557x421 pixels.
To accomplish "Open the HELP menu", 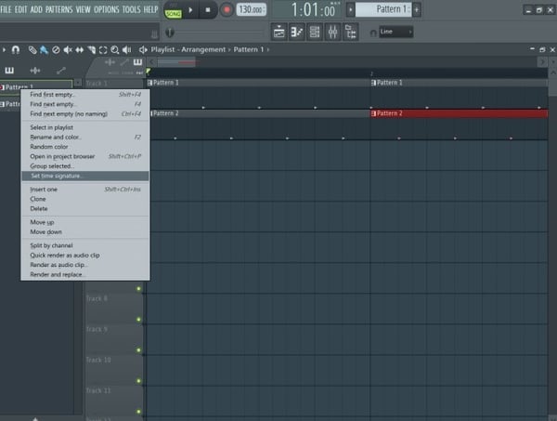I will [150, 9].
